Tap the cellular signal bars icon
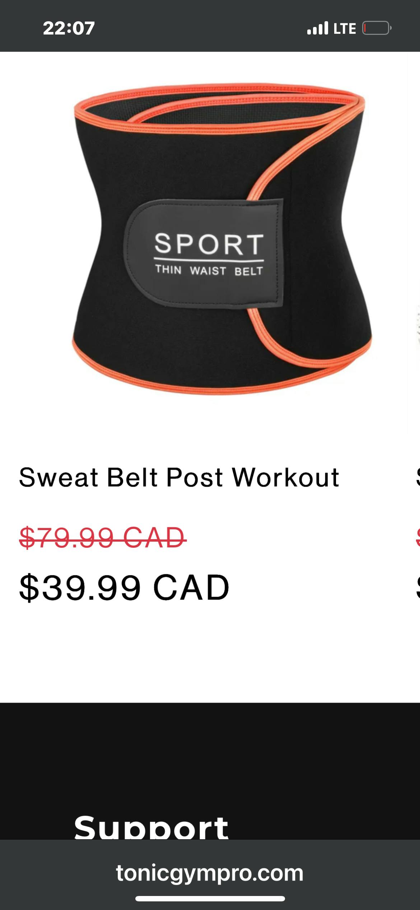The height and width of the screenshot is (910, 420). pos(318,28)
